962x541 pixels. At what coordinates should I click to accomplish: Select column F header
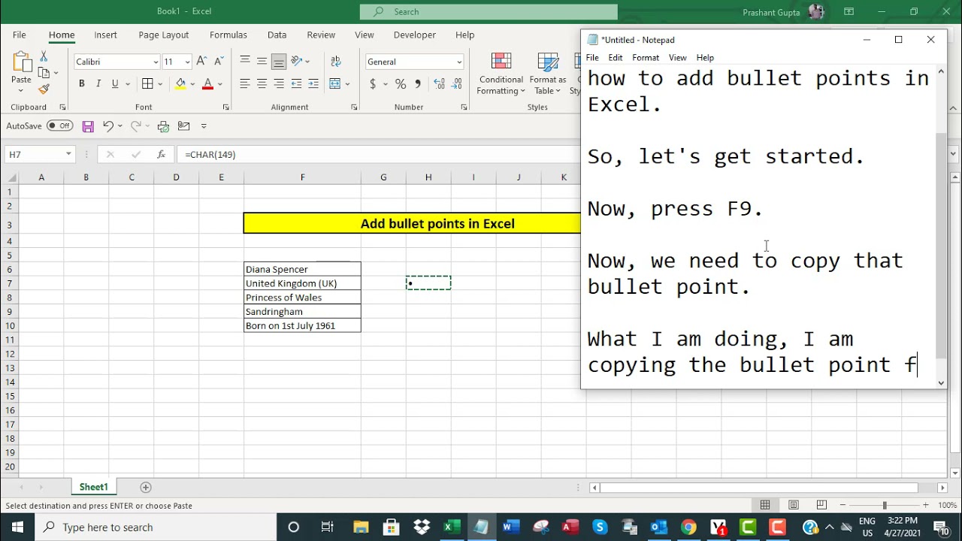pyautogui.click(x=303, y=177)
